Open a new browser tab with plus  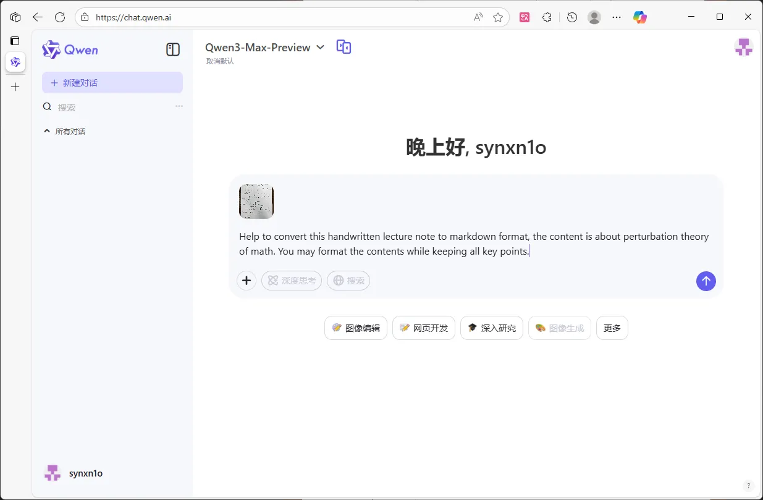15,87
